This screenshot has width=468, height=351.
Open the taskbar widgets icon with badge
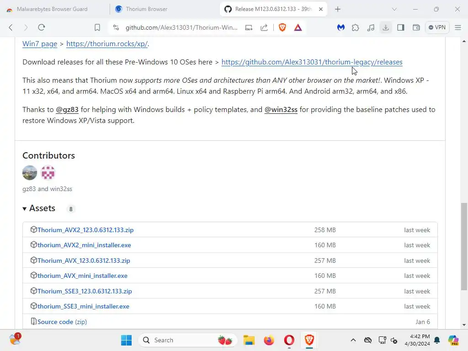pos(15,340)
